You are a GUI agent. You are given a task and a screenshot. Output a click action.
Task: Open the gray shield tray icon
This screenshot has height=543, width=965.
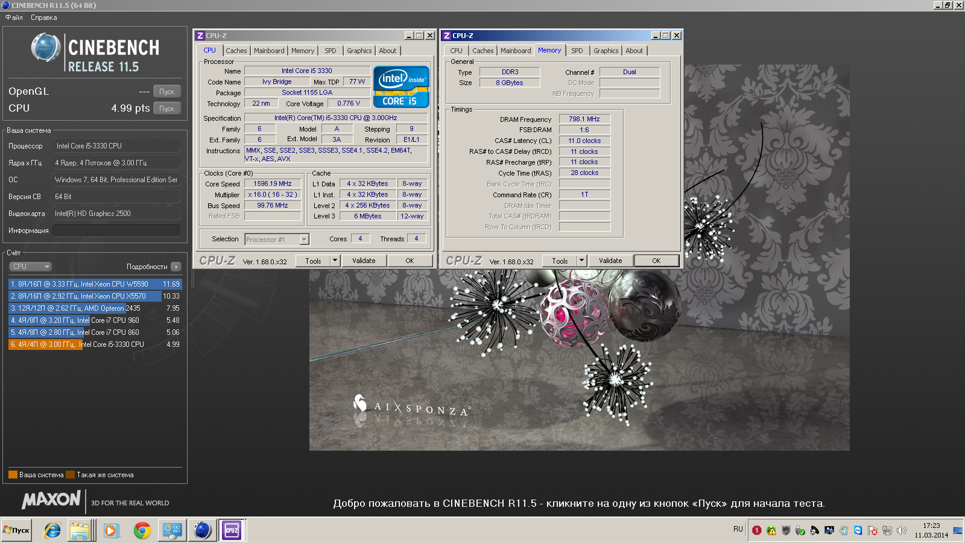(786, 530)
